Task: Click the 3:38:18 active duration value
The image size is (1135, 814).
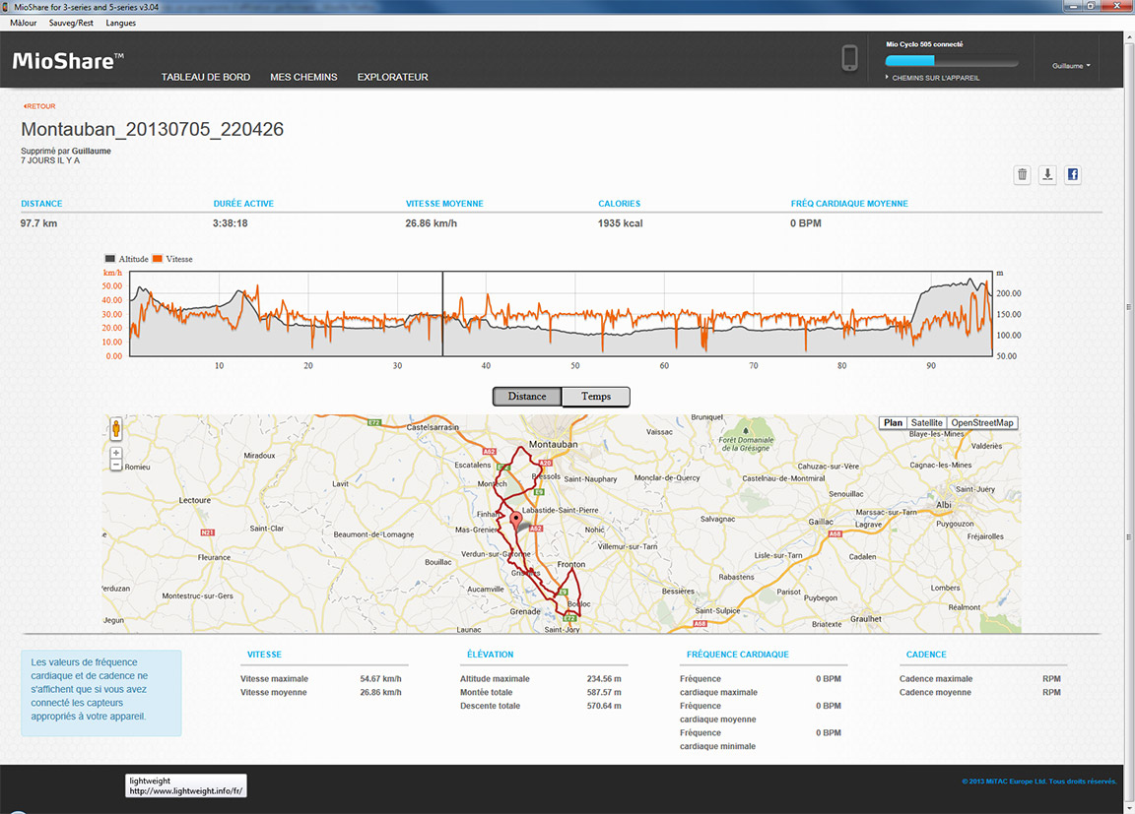Action: pyautogui.click(x=231, y=223)
